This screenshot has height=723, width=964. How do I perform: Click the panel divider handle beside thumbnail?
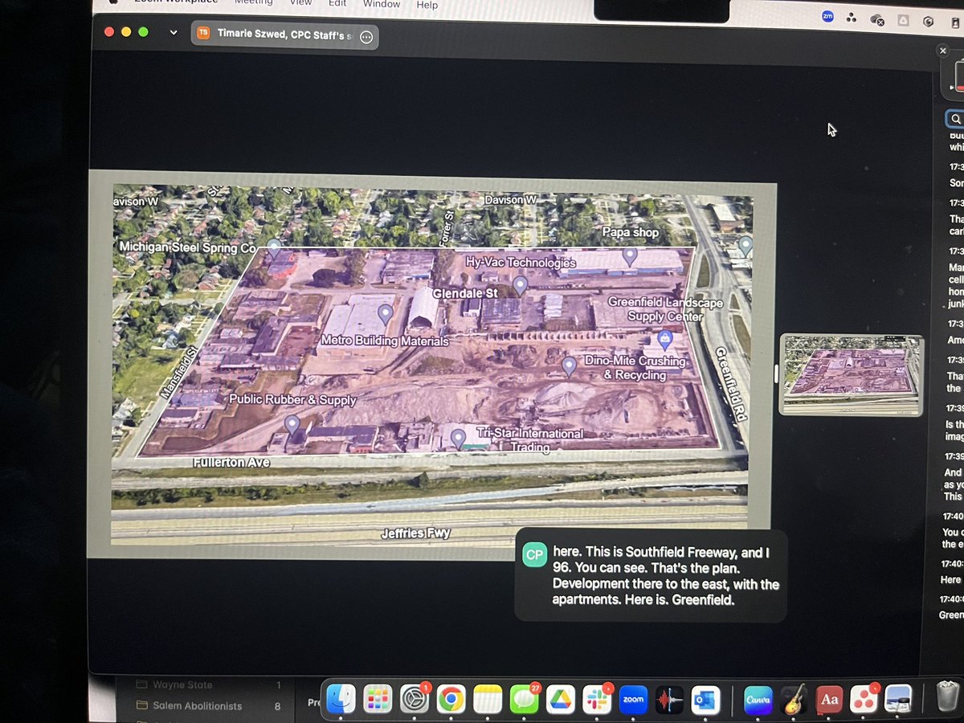775,374
